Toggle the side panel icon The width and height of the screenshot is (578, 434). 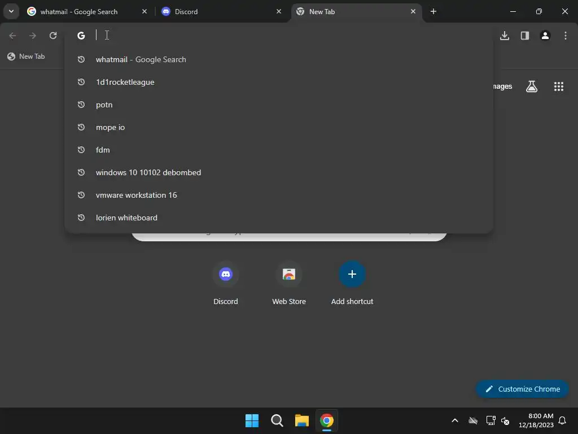(x=525, y=36)
